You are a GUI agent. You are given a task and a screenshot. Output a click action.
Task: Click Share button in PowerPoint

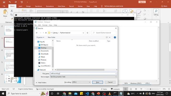164,6
